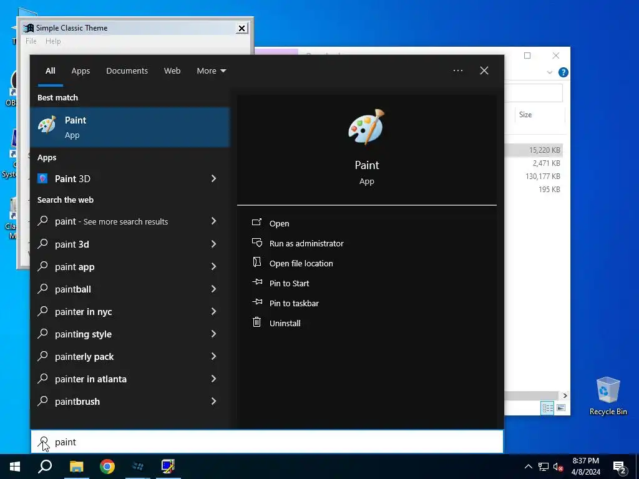Click the magnifier icon beside paintbrush suggestion

[x=43, y=401]
